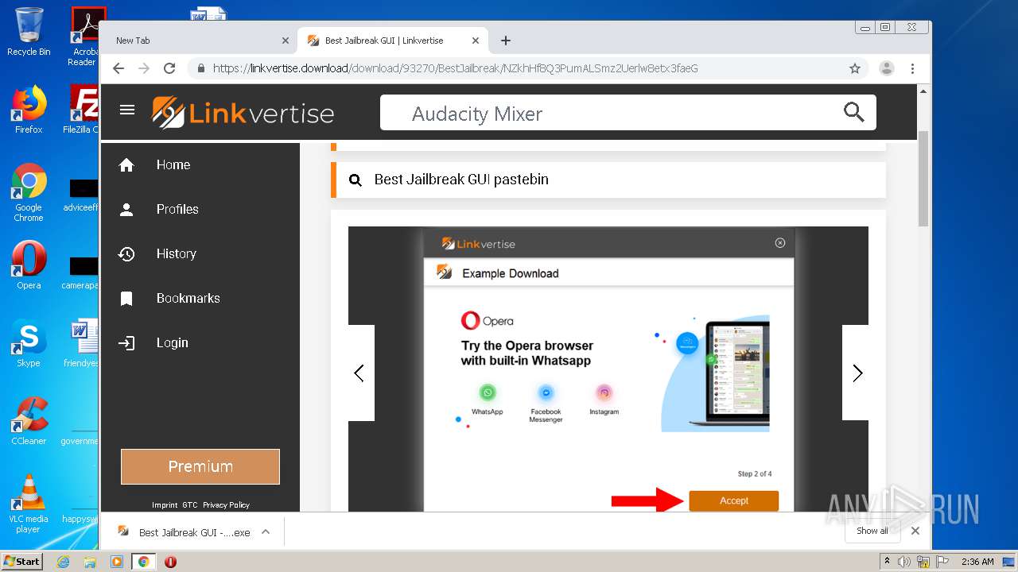Click Best Jailbreak GUI pastebin search suggestion

click(608, 180)
